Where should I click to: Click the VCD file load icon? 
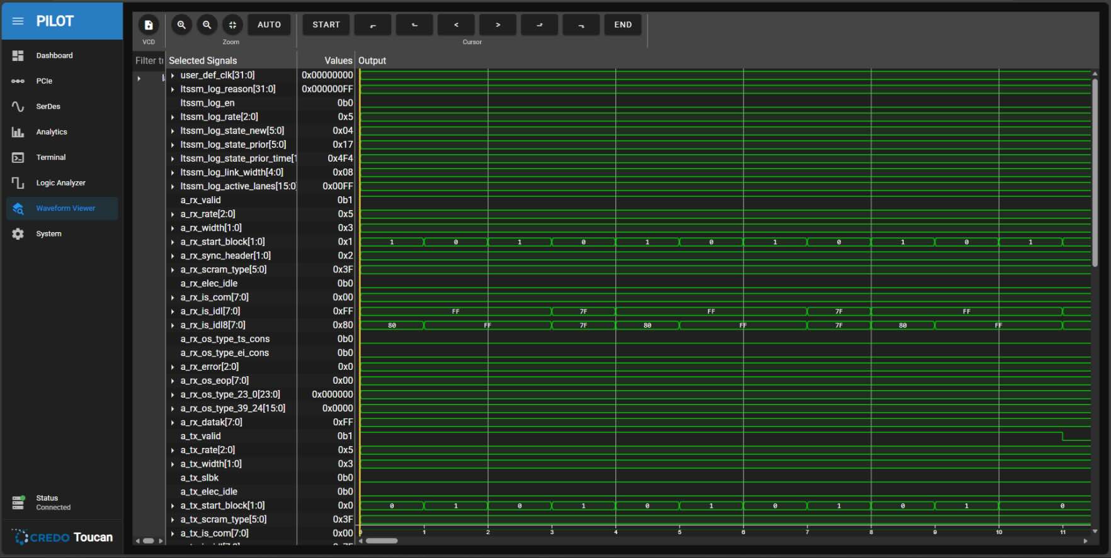(149, 25)
